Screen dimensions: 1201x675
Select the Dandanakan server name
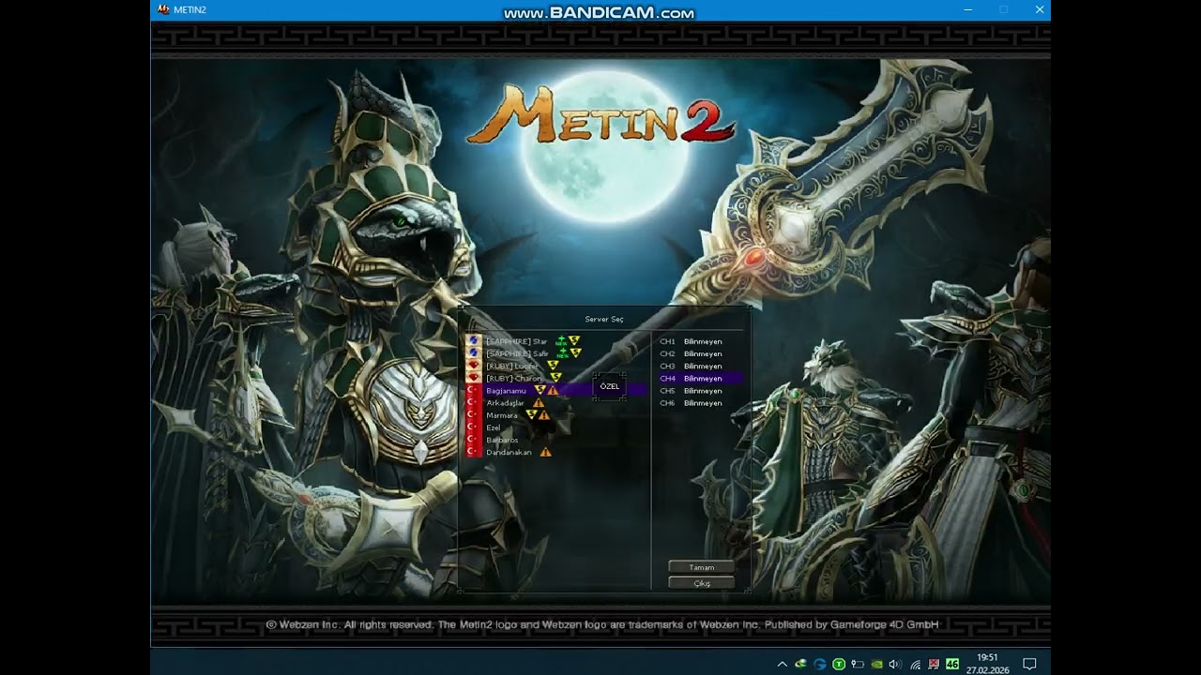pos(509,452)
